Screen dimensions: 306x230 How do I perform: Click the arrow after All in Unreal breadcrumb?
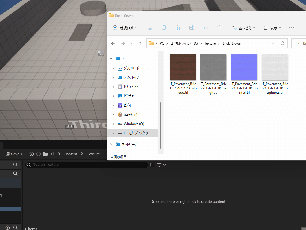point(59,154)
